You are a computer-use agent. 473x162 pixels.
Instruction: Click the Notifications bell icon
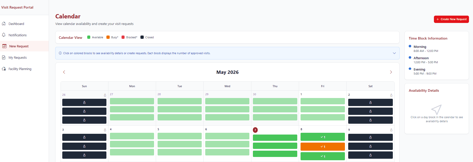[x=4, y=35]
